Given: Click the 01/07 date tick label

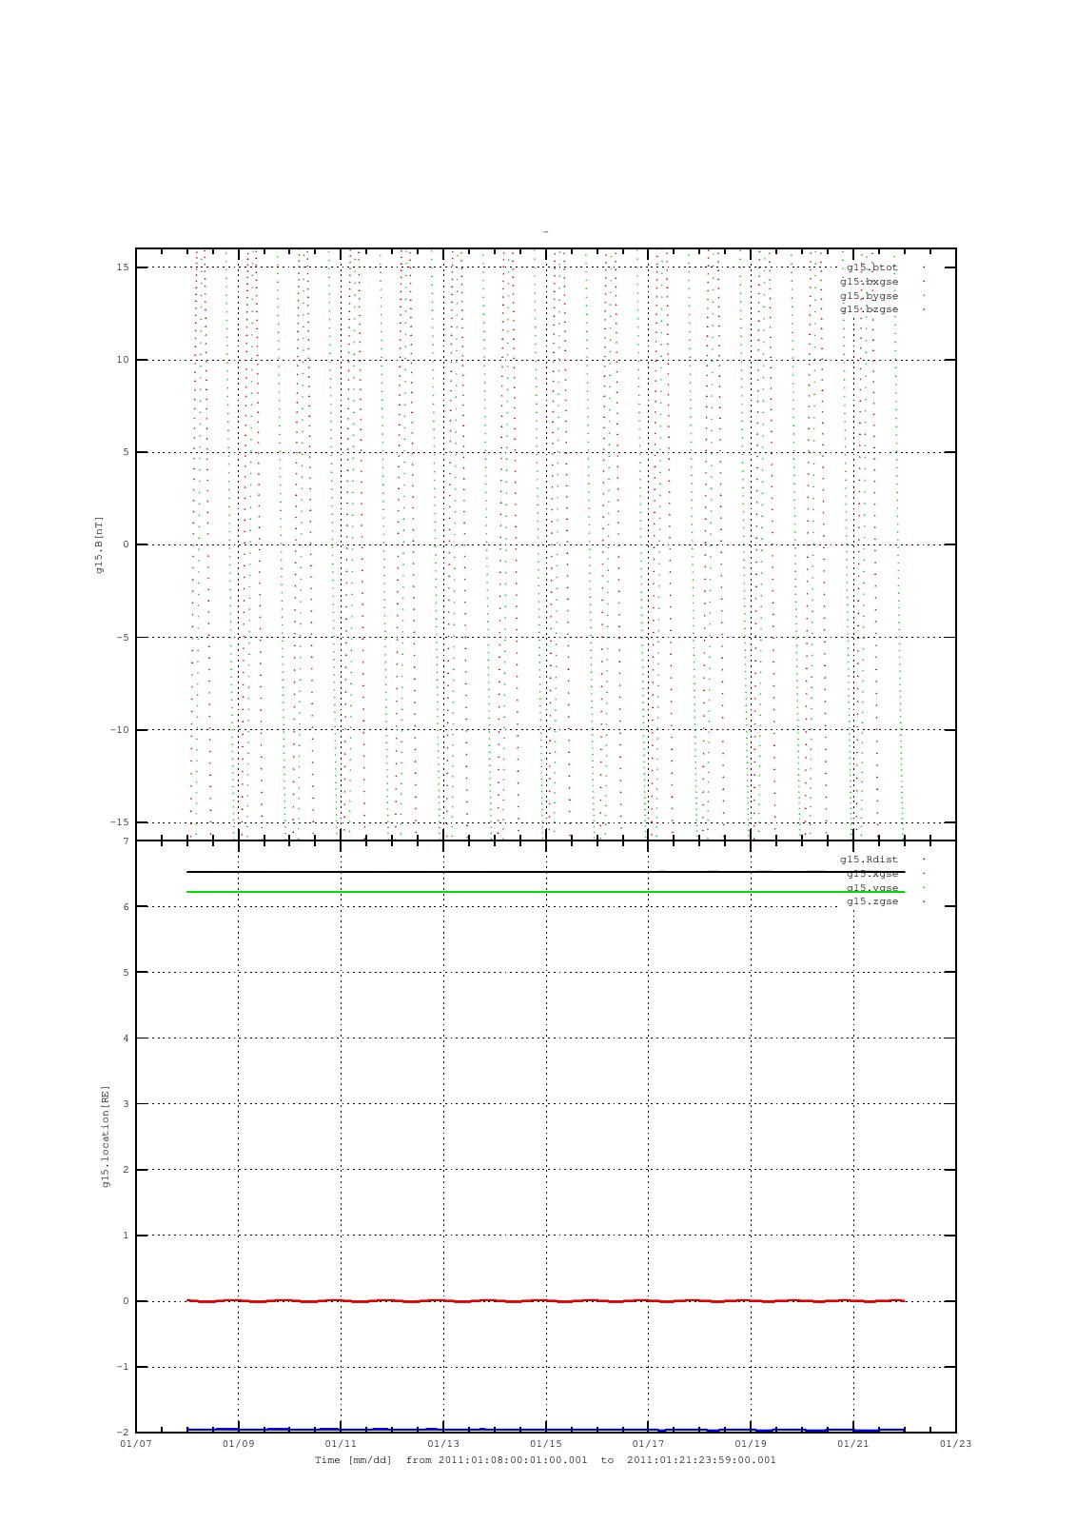Looking at the screenshot, I should coord(136,1444).
